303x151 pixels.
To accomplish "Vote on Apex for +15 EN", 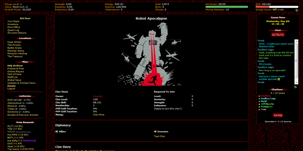I will pyautogui.click(x=16, y=146).
